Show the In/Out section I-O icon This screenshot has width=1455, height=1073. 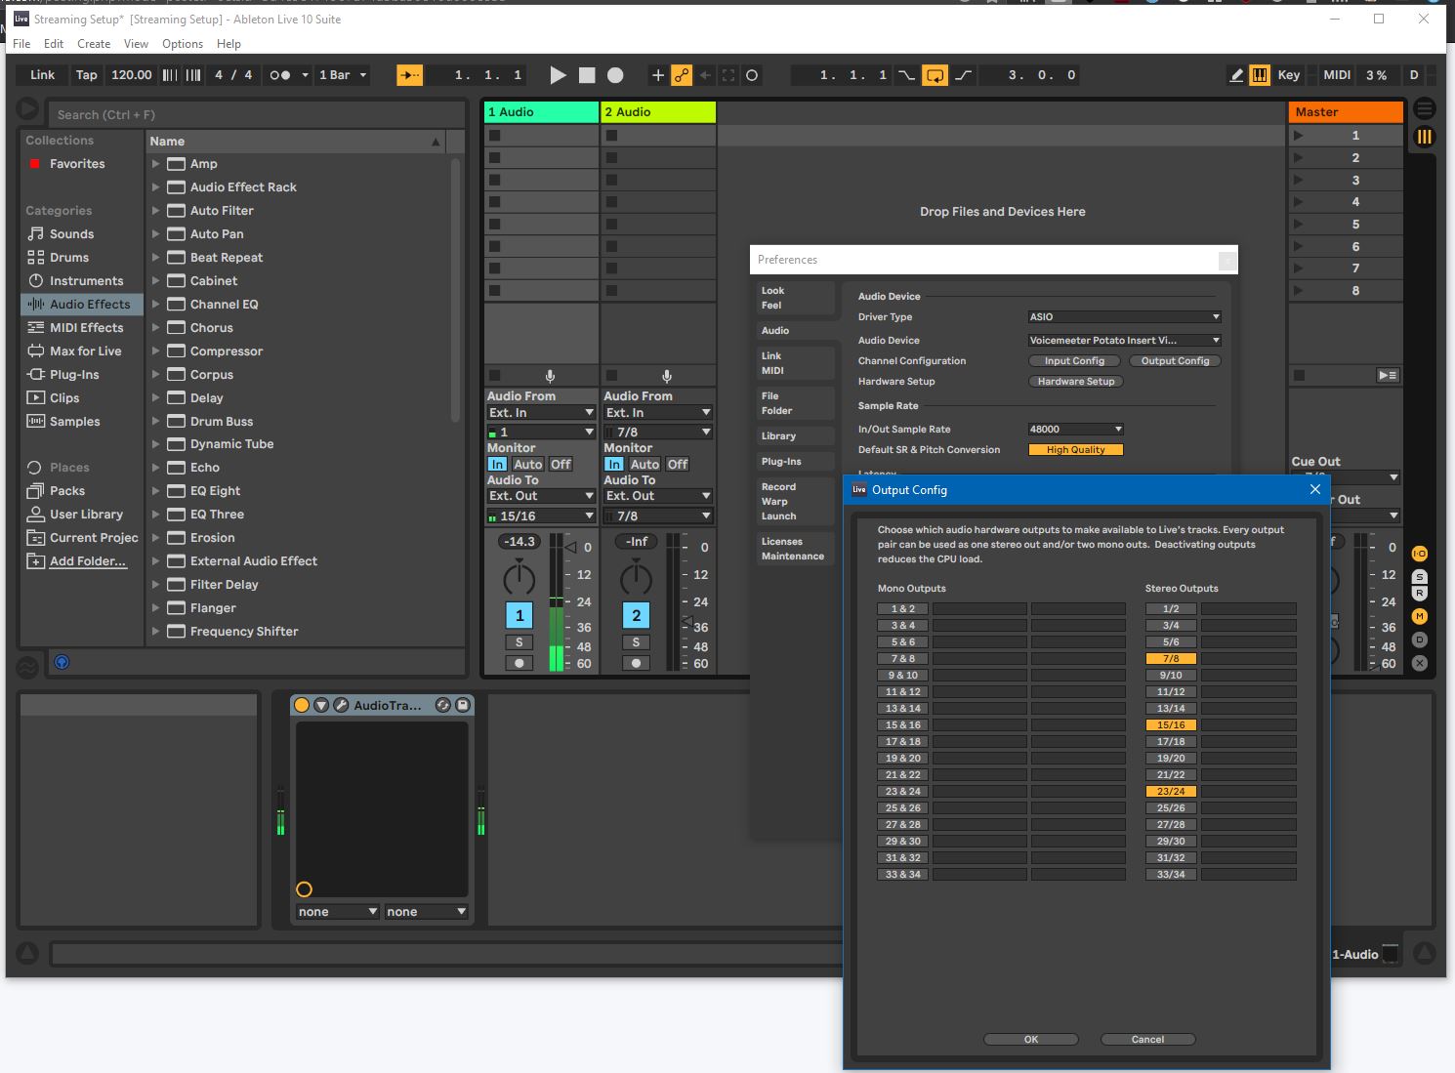1420,554
